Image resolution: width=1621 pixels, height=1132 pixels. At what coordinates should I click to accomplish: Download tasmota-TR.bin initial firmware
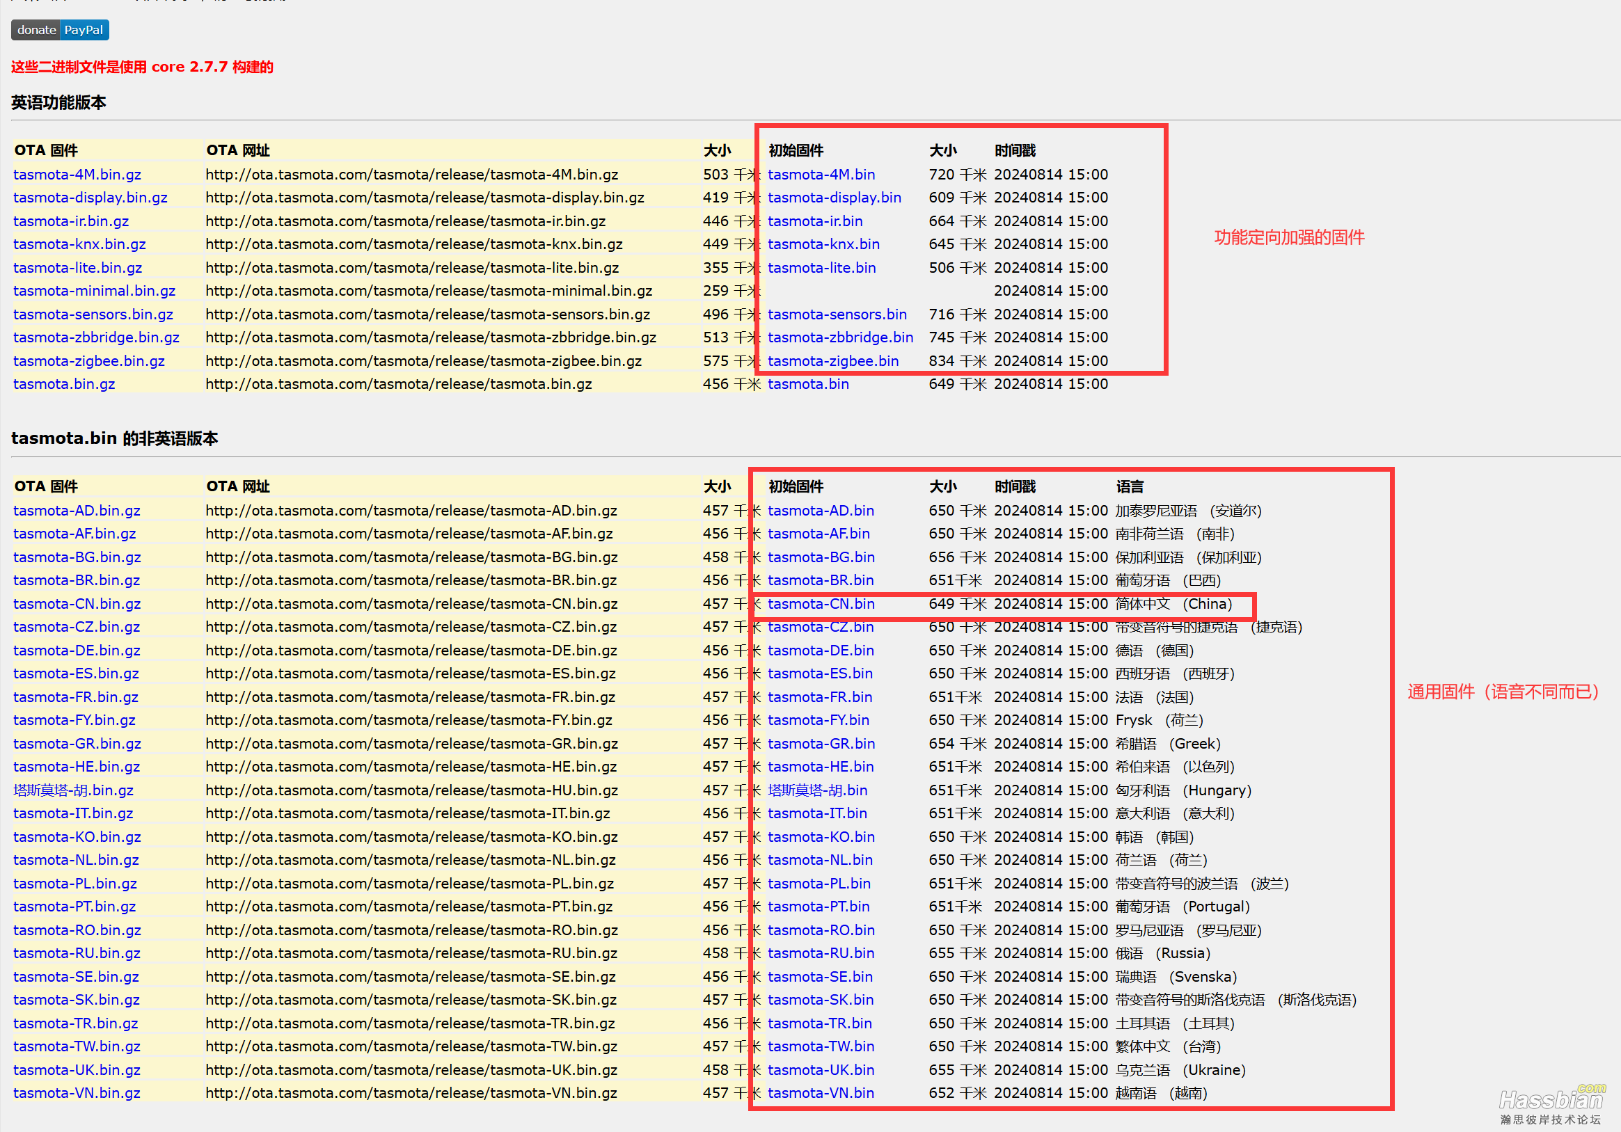coord(820,1023)
